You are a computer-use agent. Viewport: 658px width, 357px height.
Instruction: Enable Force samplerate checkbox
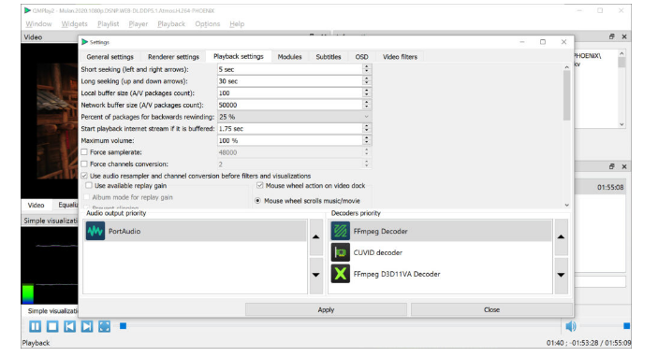pyautogui.click(x=84, y=152)
